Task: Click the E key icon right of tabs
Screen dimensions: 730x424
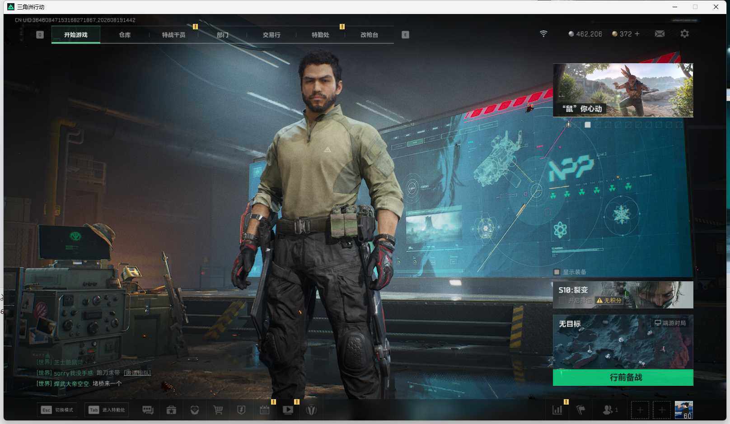Action: coord(405,35)
